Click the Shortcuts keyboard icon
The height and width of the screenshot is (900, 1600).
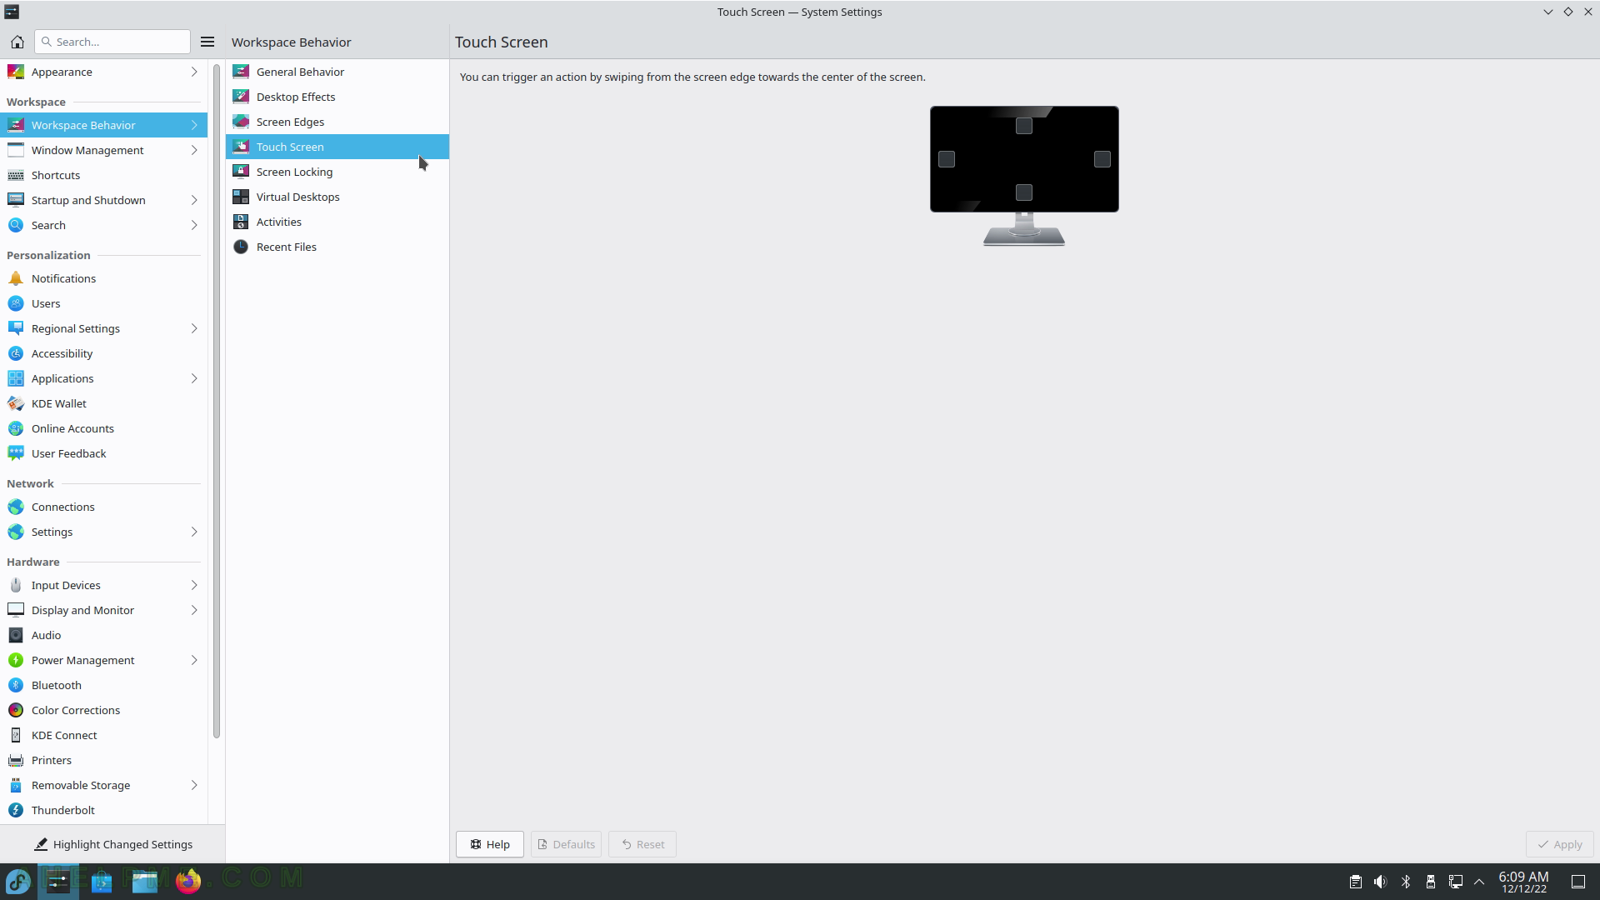pyautogui.click(x=16, y=175)
